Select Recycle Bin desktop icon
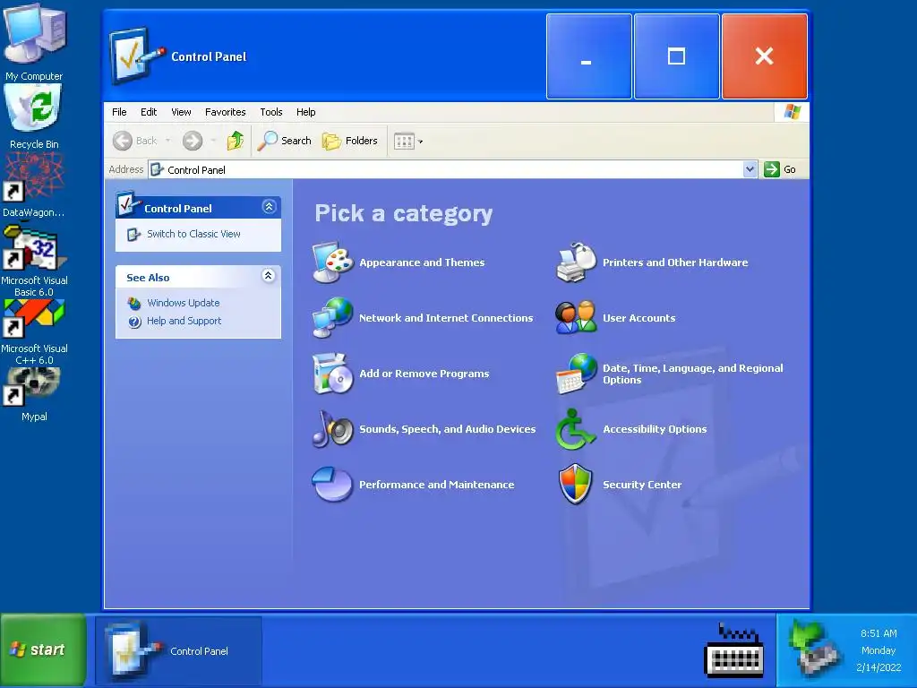The height and width of the screenshot is (688, 917). point(34,116)
